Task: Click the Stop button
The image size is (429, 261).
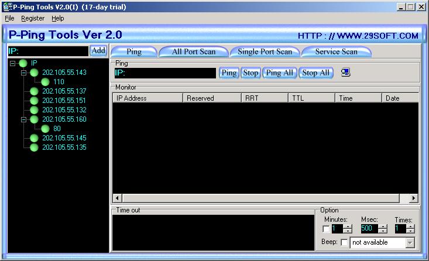Action: 250,73
